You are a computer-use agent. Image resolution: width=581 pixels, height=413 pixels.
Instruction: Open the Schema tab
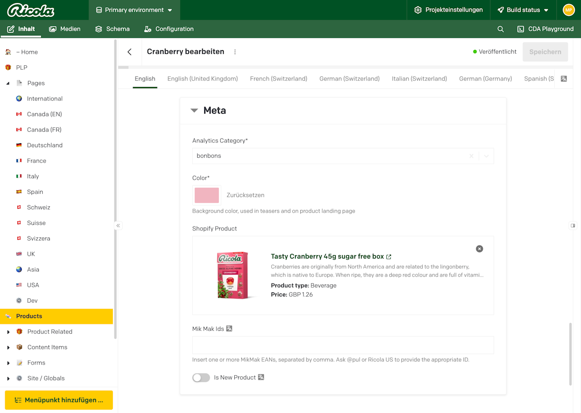pos(112,29)
